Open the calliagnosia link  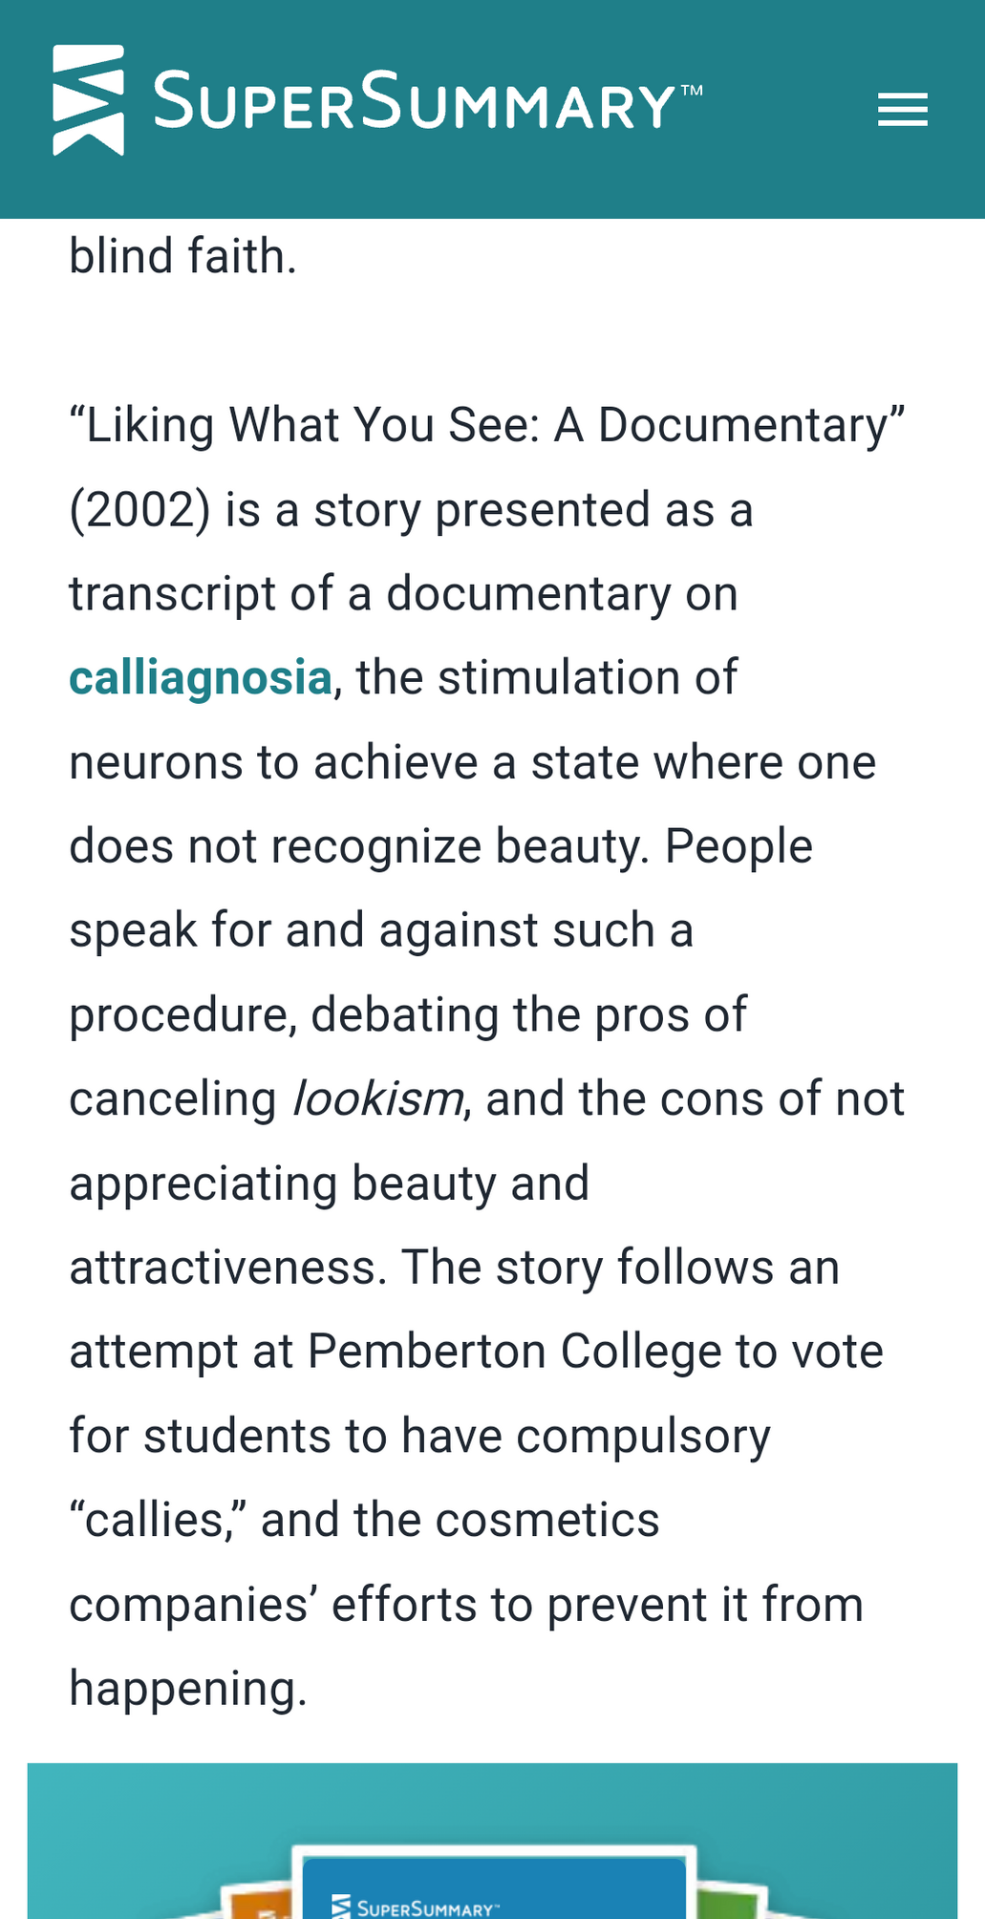point(201,678)
